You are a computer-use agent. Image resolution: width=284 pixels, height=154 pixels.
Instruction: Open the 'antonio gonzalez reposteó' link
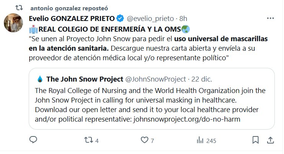[x=69, y=8]
